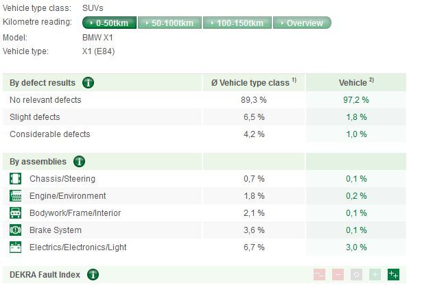This screenshot has width=422, height=292.
Task: Click the Vehicle column header
Action: [x=355, y=83]
